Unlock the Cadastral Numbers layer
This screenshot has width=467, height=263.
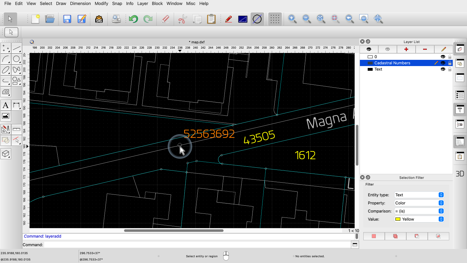(450, 63)
